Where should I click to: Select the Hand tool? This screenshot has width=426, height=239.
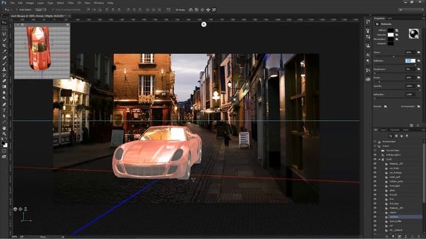4,128
